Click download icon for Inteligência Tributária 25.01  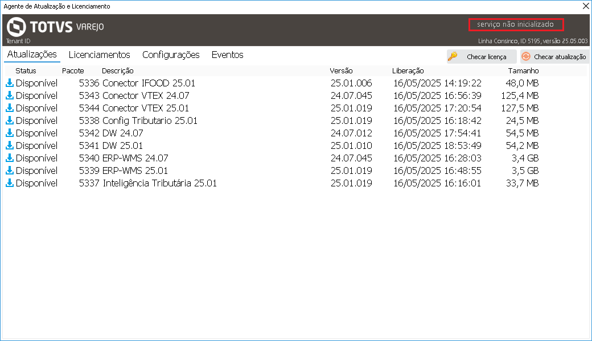[10, 183]
